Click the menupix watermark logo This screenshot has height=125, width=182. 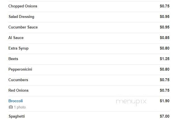131,102
